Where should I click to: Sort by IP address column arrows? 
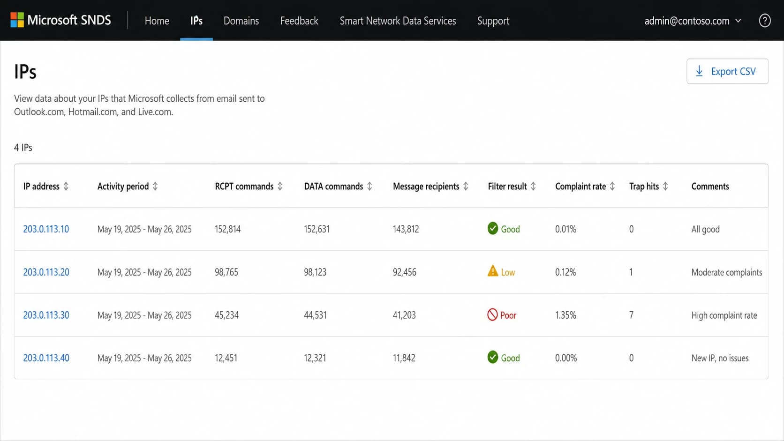66,186
